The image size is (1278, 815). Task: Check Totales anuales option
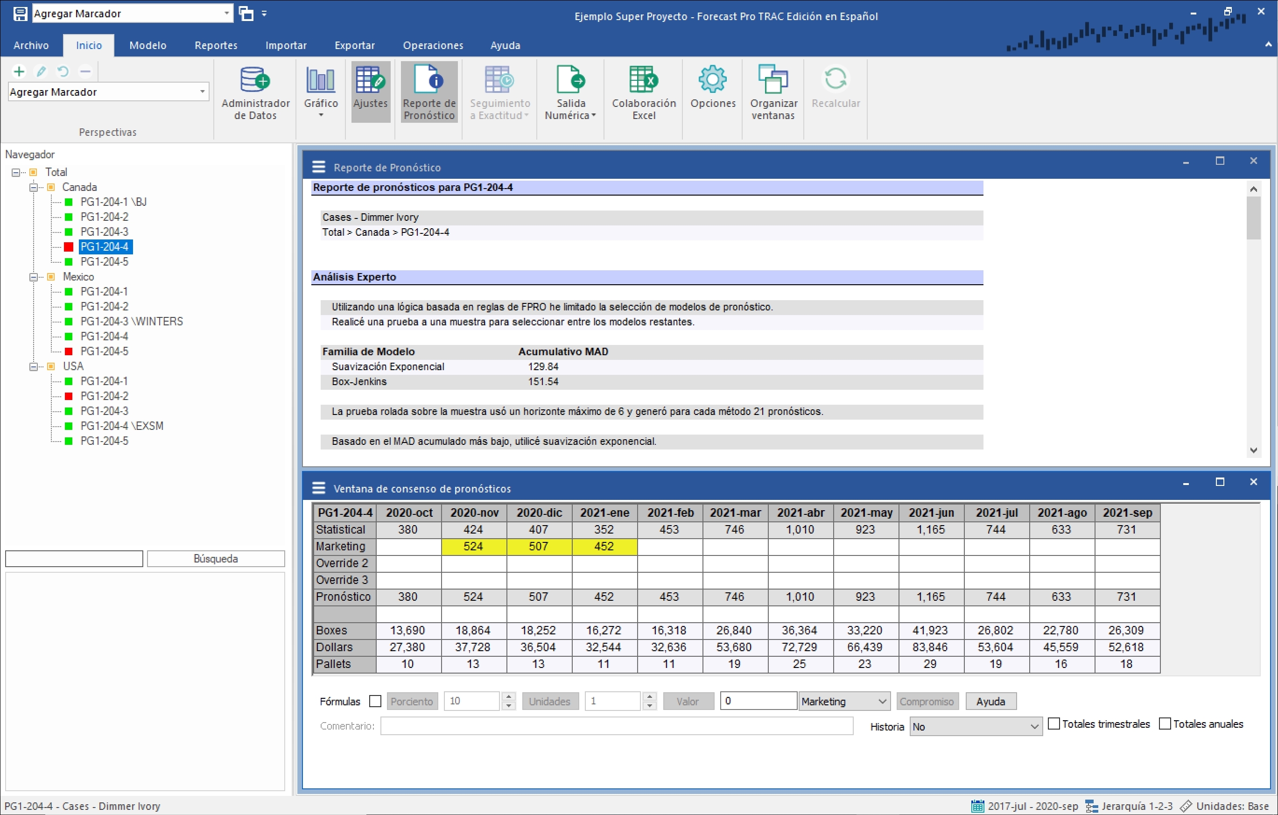pos(1165,724)
